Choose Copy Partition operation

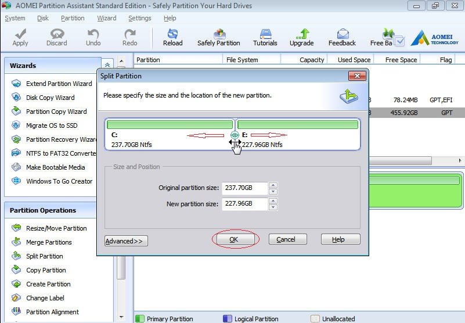(x=39, y=270)
